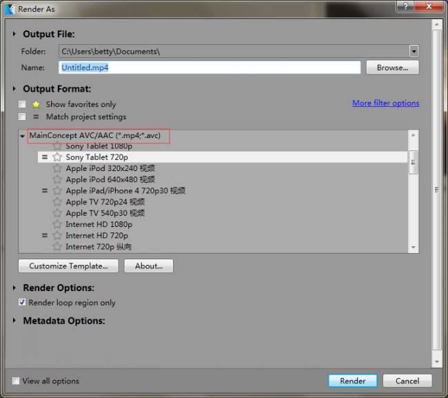Star the Apple iPod 320x240 template

[x=57, y=168]
